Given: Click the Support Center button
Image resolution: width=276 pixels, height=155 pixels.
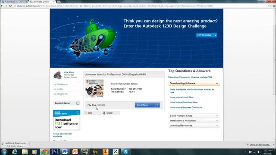Looking at the screenshot, I should [66, 103].
